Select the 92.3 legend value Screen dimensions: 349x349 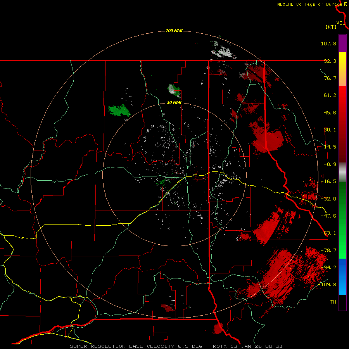click(x=330, y=61)
